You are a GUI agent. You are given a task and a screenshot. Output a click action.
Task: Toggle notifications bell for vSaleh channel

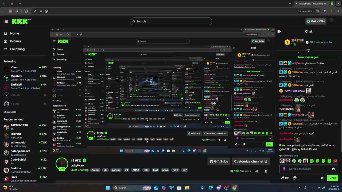click(x=45, y=95)
